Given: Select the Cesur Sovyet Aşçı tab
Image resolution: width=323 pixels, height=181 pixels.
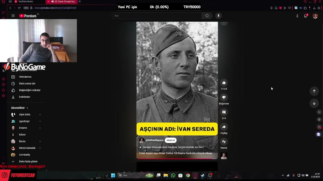Looking at the screenshot, I should pyautogui.click(x=62, y=2).
